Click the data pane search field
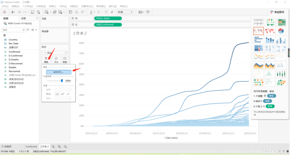290x155 pixels. pyautogui.click(x=14, y=30)
